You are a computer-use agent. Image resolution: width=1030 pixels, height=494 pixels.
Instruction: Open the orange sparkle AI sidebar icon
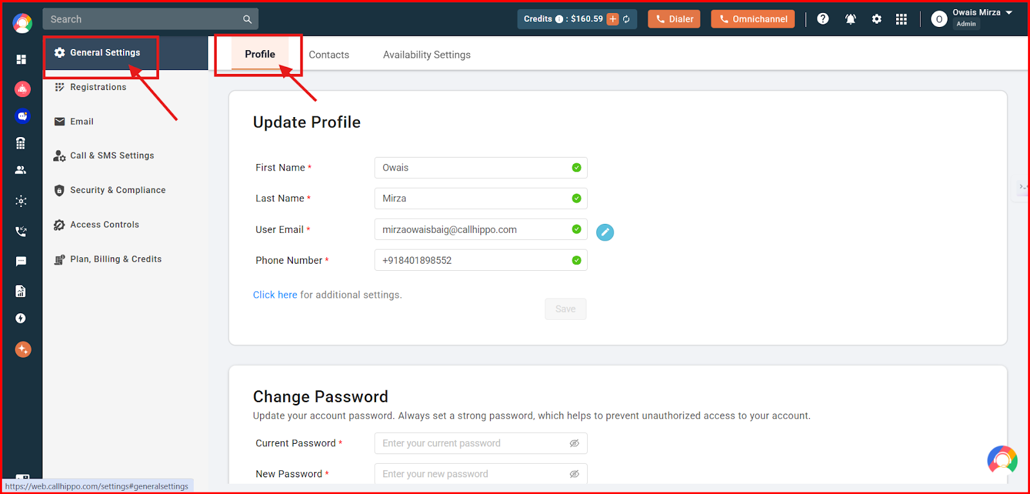click(23, 349)
